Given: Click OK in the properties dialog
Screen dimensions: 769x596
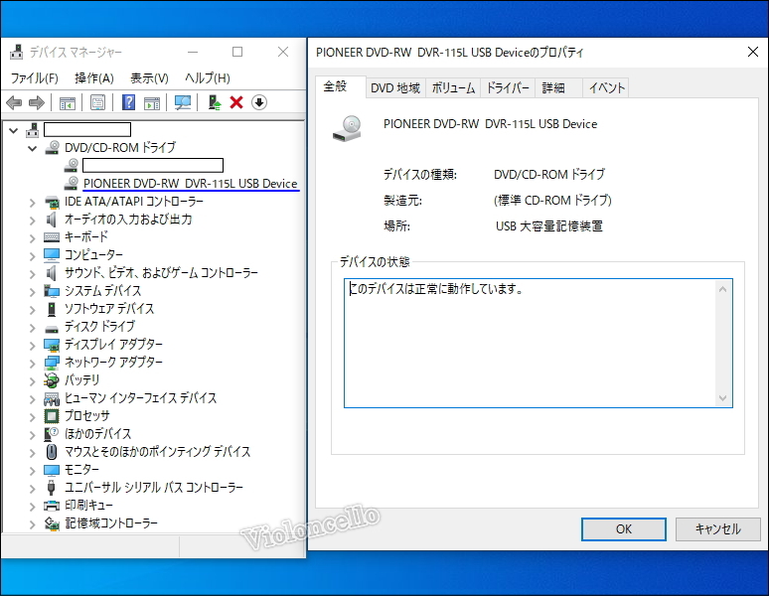Looking at the screenshot, I should coord(624,529).
